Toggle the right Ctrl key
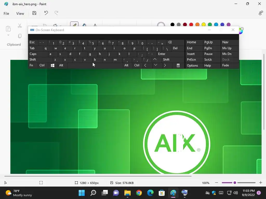This screenshot has height=199, width=266. 137,65
